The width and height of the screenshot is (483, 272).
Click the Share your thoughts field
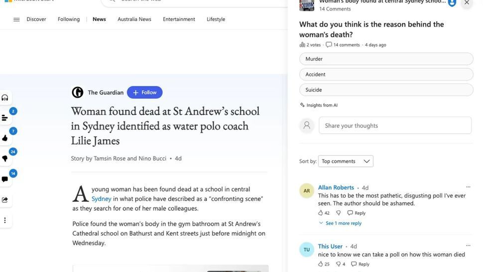pos(395,126)
